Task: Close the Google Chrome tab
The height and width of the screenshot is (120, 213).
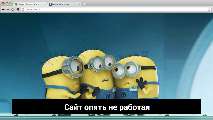Action: coord(46,4)
